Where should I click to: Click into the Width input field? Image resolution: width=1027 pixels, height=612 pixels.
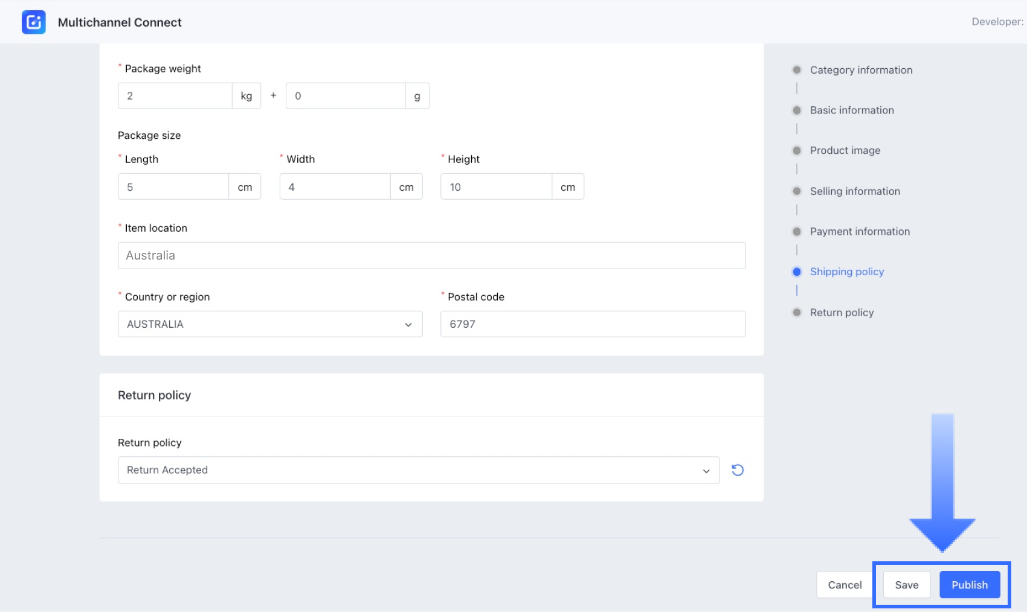[335, 187]
